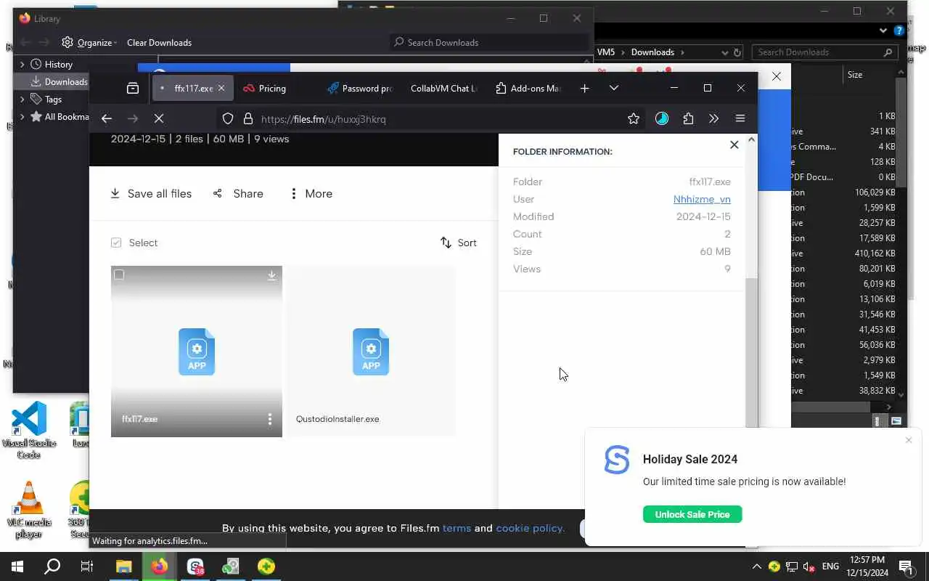Refresh the File Explorer Downloads folder
The height and width of the screenshot is (581, 929).
(x=737, y=52)
